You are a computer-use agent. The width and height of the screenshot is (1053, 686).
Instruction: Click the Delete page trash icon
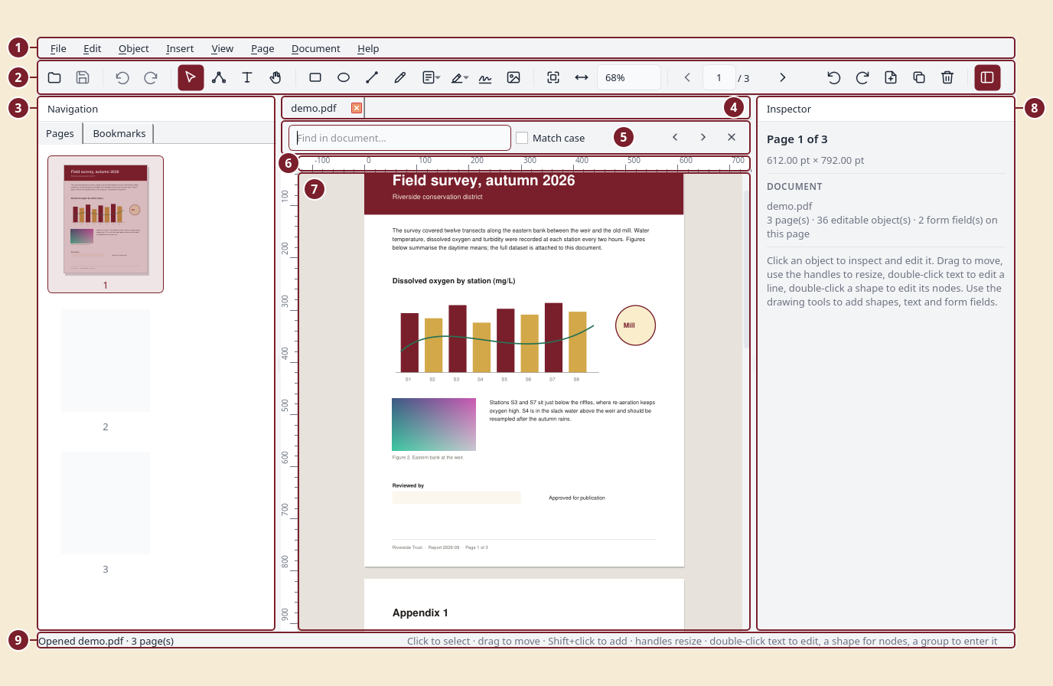(x=947, y=77)
